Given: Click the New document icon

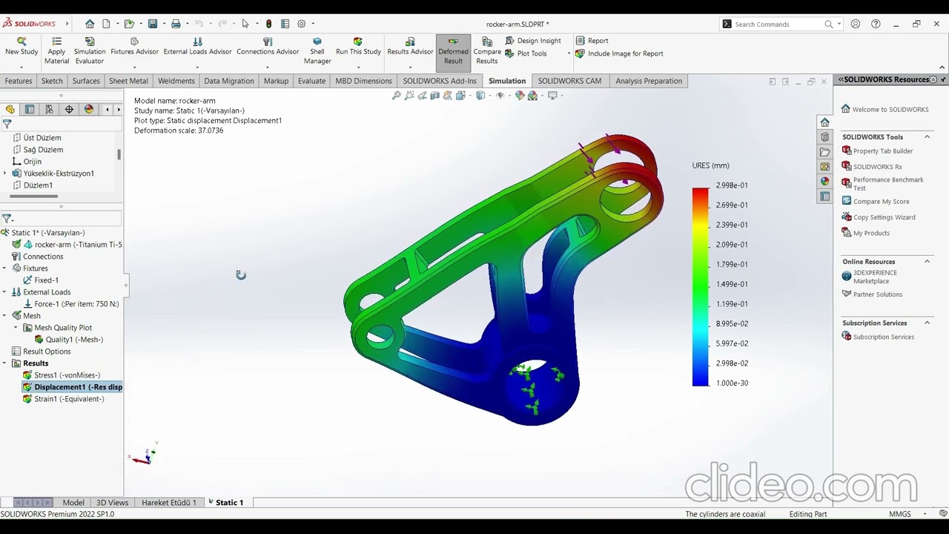Looking at the screenshot, I should point(106,24).
